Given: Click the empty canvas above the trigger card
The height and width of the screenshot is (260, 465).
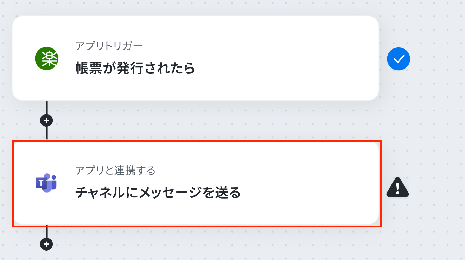Looking at the screenshot, I should coord(196,7).
